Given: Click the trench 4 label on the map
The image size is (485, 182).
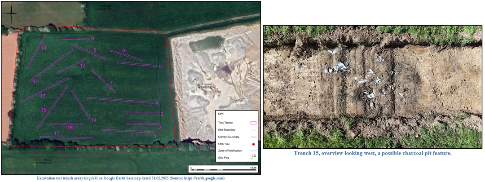Looking at the screenshot, I should [157, 103].
